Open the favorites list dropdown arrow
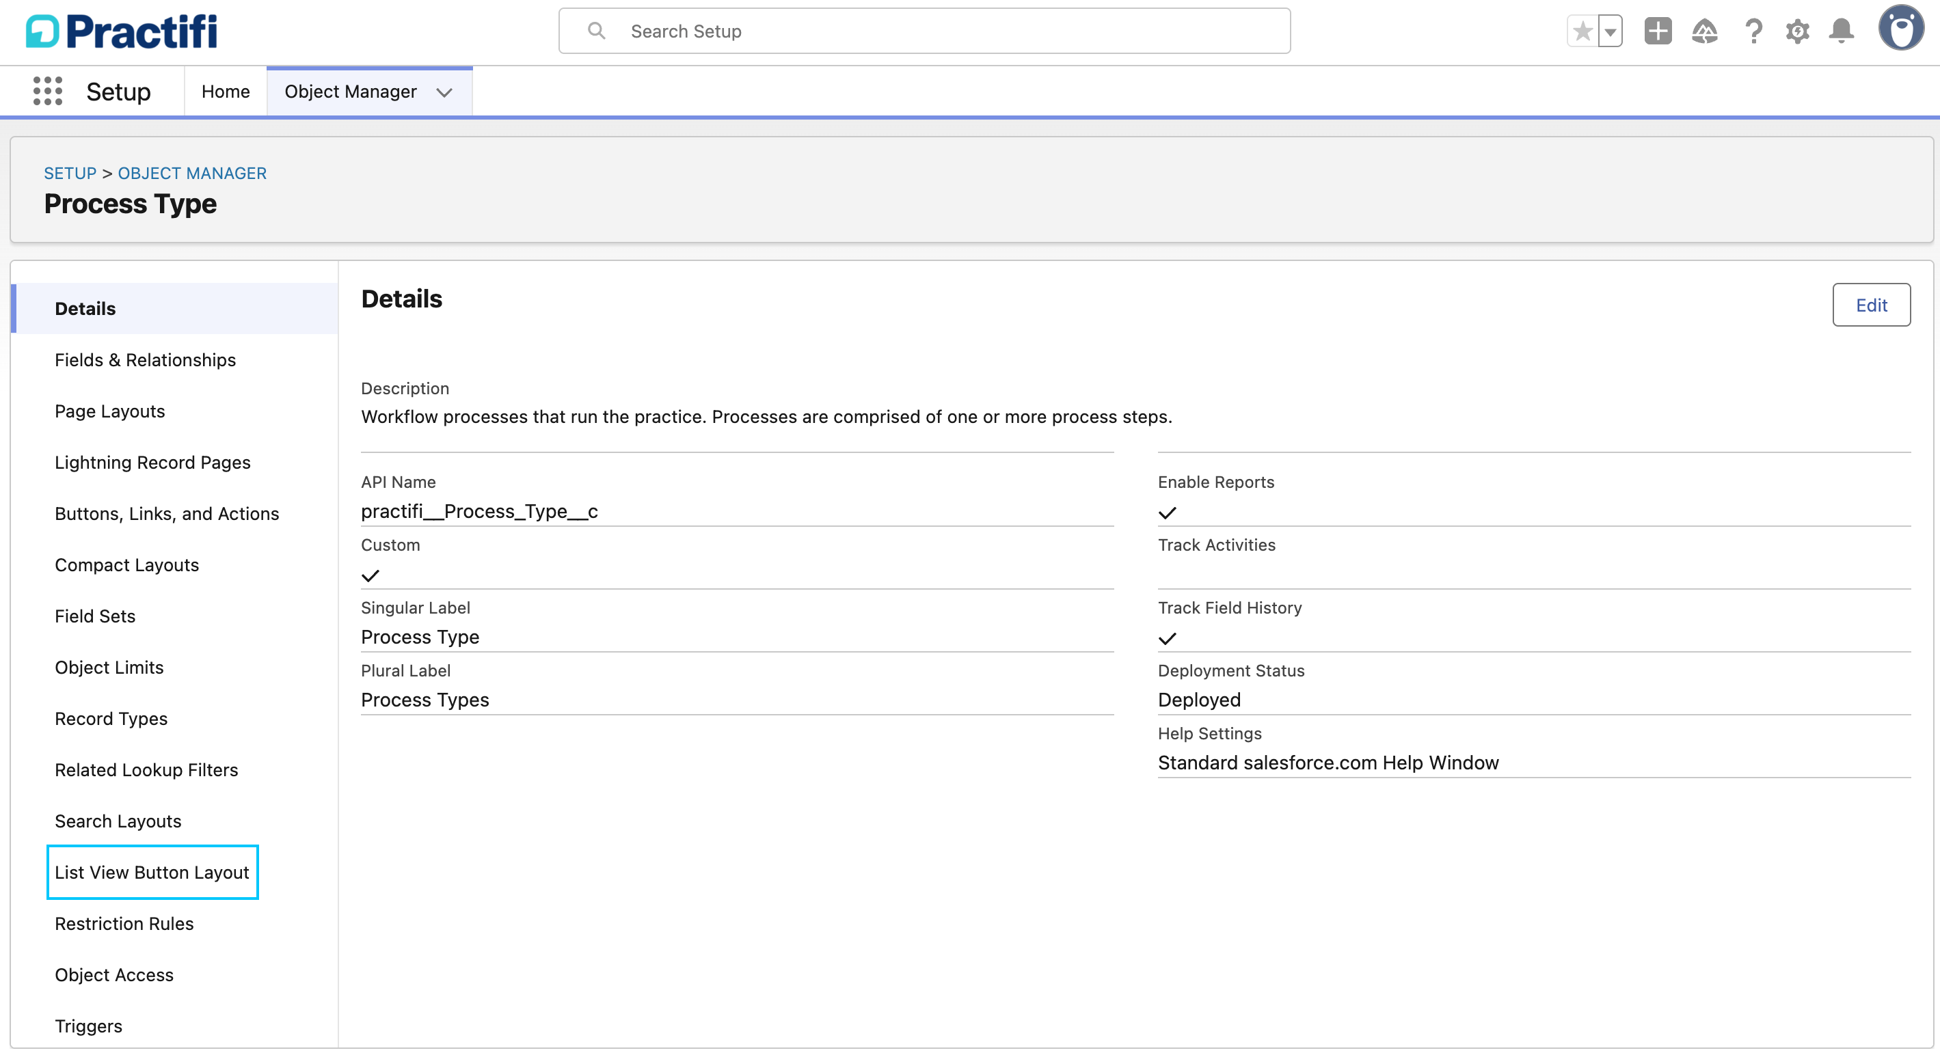1940x1055 pixels. tap(1610, 31)
